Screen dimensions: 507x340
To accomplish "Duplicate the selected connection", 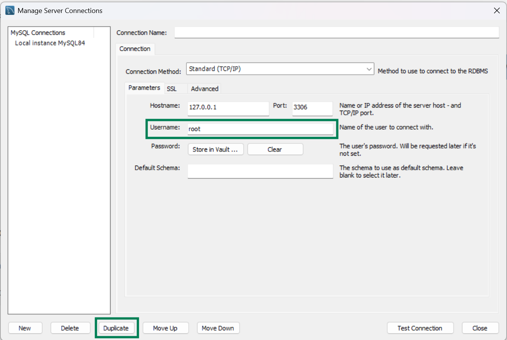I will [x=116, y=328].
